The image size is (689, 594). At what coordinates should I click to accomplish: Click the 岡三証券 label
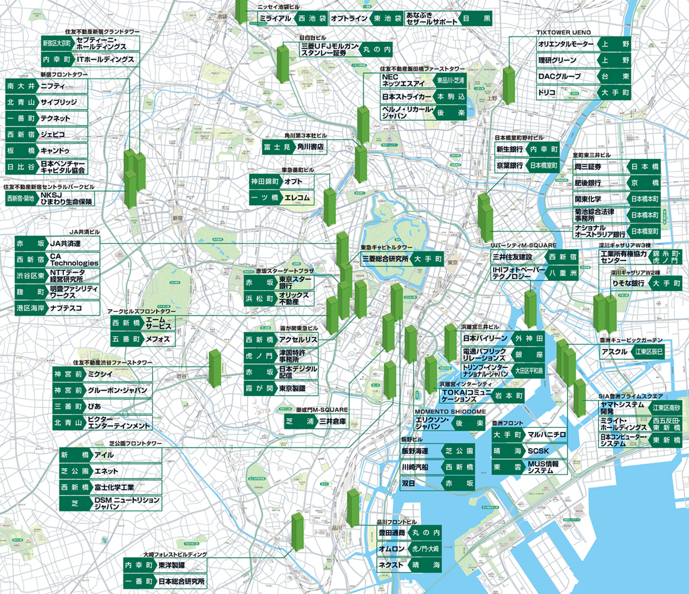click(588, 167)
